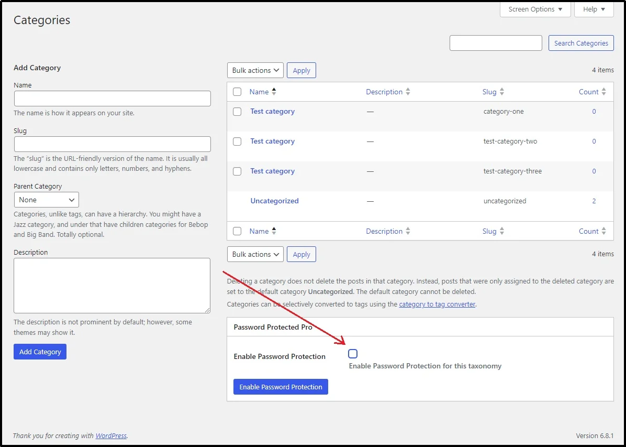Image resolution: width=626 pixels, height=447 pixels.
Task: Click the Add Category button
Action: click(x=40, y=352)
